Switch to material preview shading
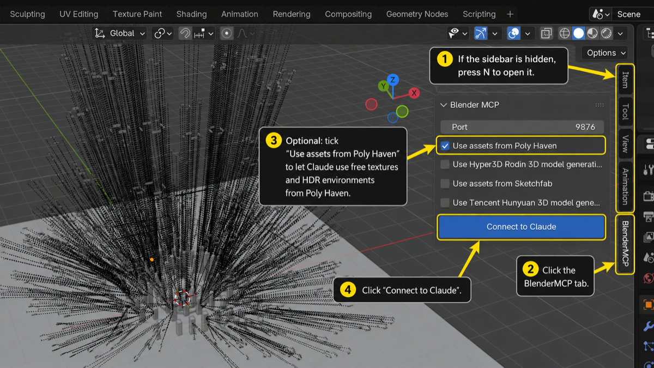Screen dimensions: 654x368 pos(592,33)
